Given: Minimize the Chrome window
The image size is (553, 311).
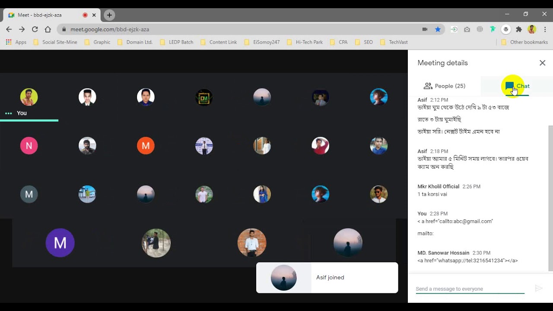Looking at the screenshot, I should [x=507, y=14].
